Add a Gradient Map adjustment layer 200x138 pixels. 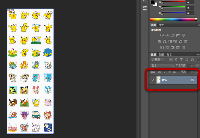tap(183, 48)
